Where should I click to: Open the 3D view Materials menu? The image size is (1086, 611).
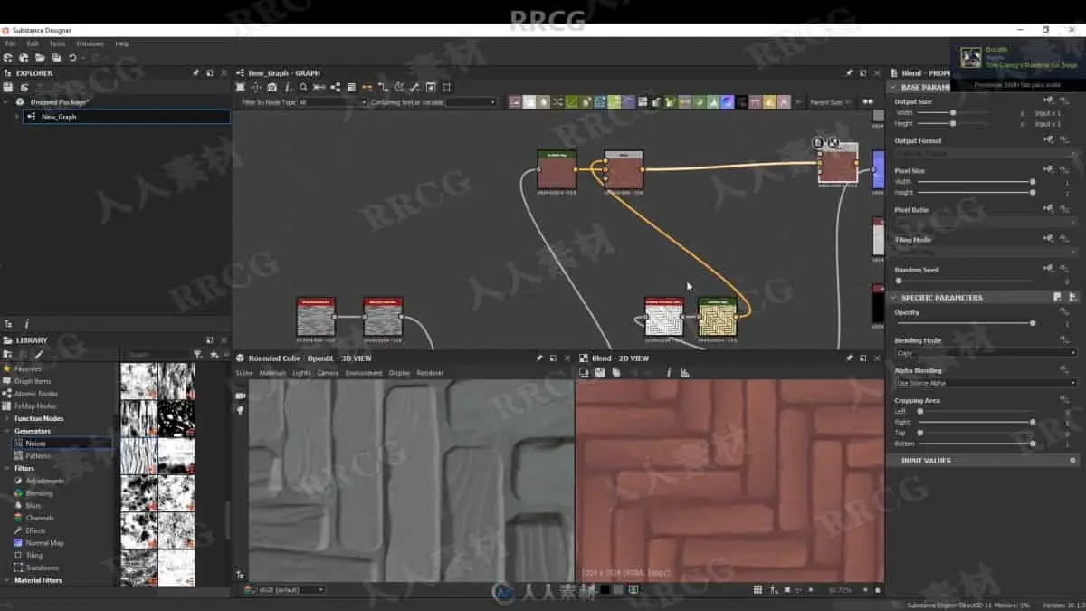tap(272, 373)
